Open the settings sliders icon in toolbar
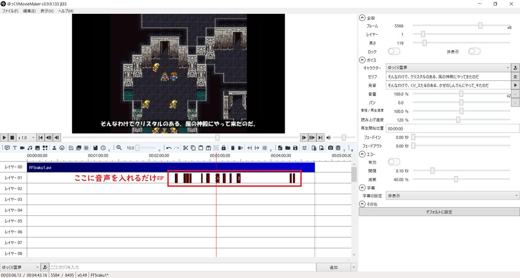The height and width of the screenshot is (278, 520). click(x=304, y=148)
